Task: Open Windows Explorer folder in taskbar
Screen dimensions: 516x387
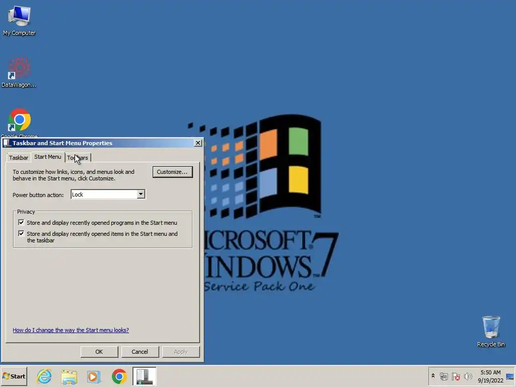Action: pos(69,376)
